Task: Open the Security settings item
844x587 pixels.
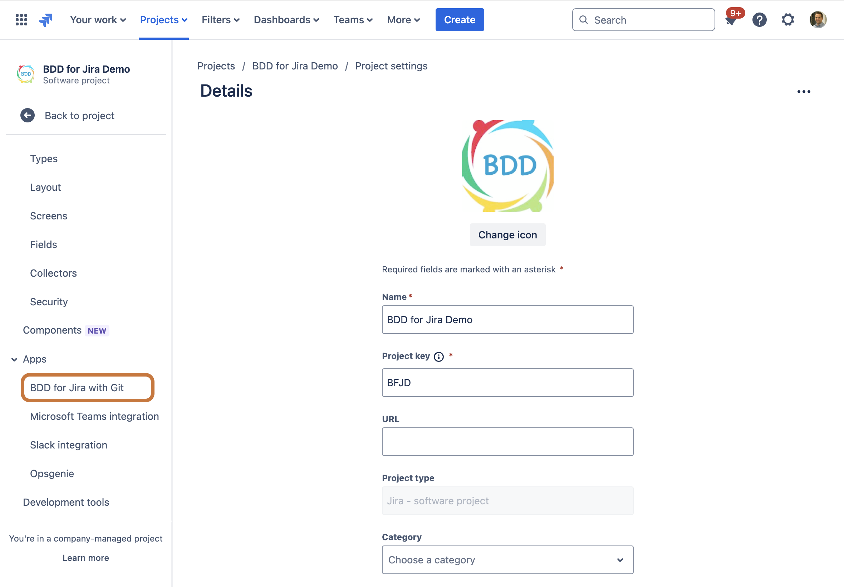Action: coord(49,302)
